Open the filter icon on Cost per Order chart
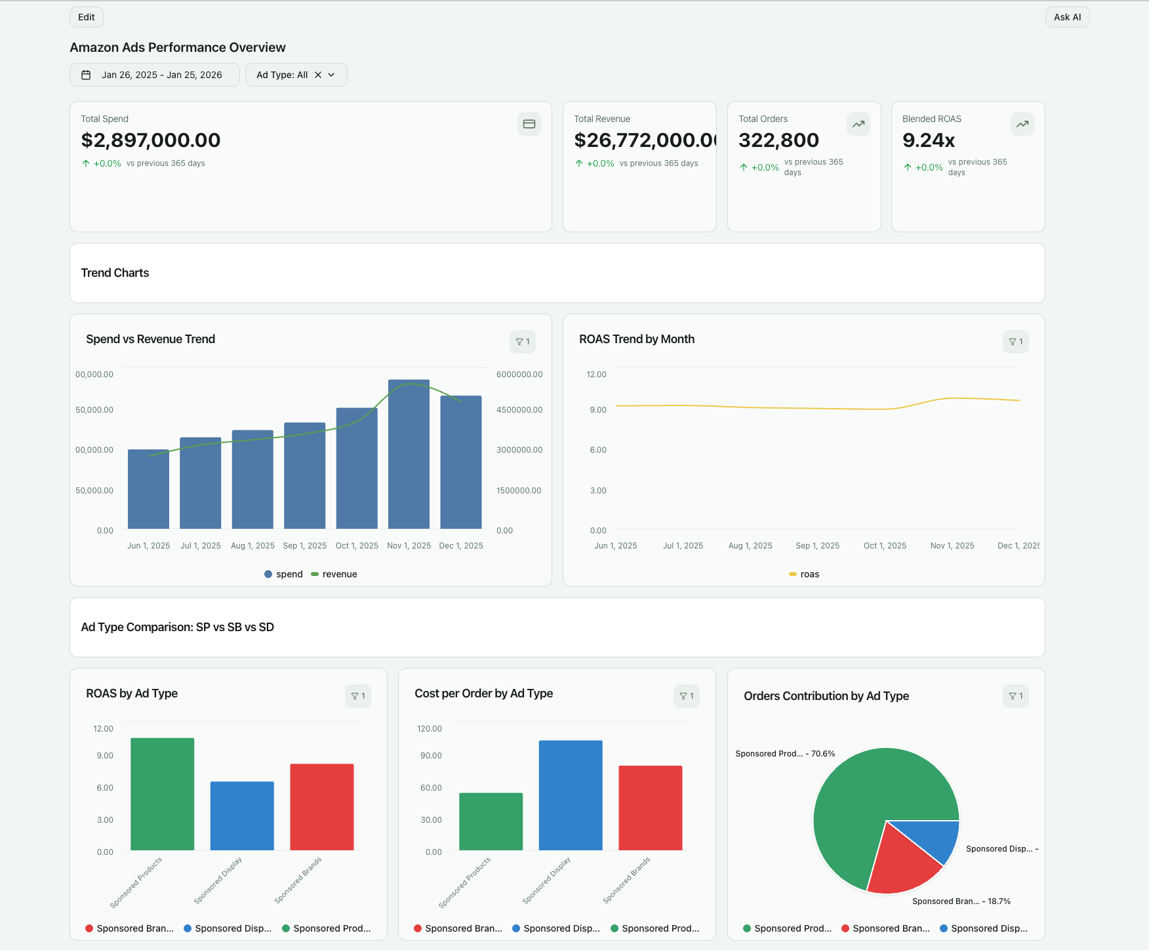Screen dimensions: 1149x950 point(687,695)
